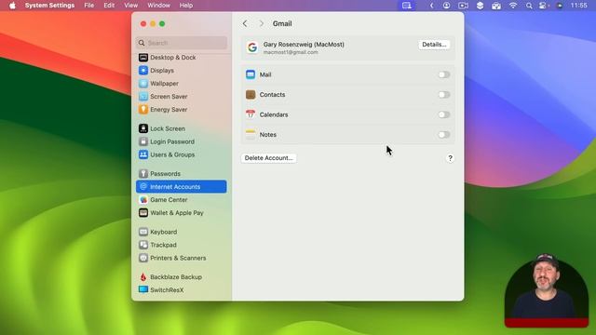Open the Control Center menu bar icon

pos(543,6)
